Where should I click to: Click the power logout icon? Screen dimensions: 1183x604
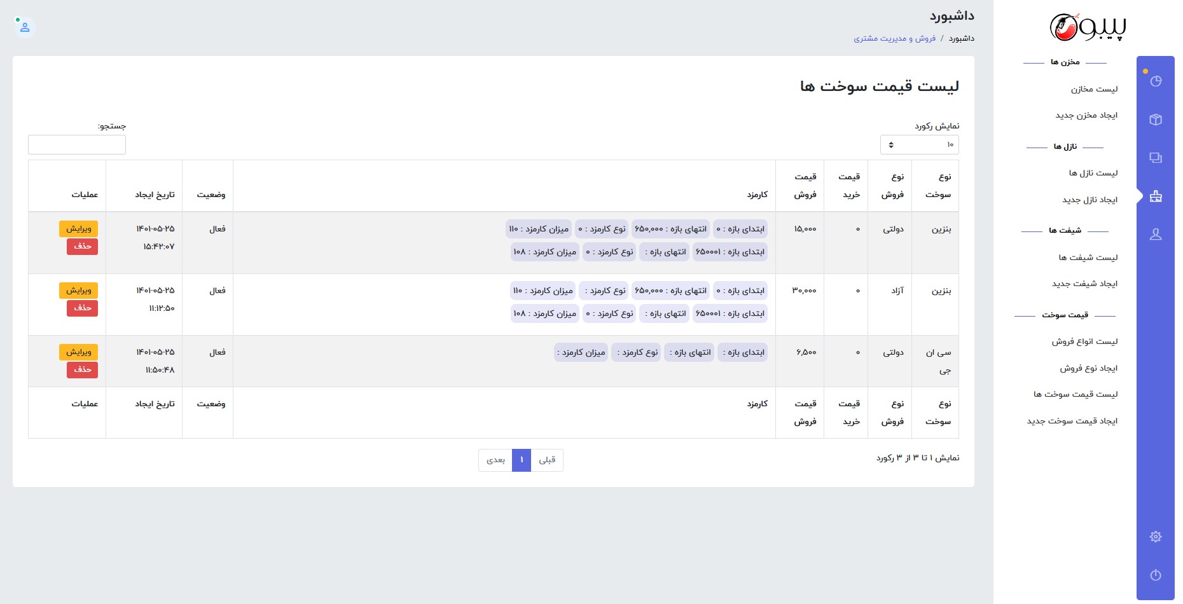[x=1156, y=575]
